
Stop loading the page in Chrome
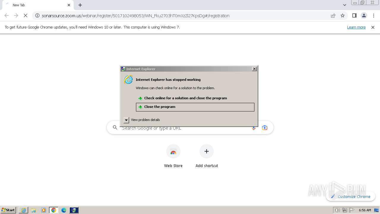point(26,15)
